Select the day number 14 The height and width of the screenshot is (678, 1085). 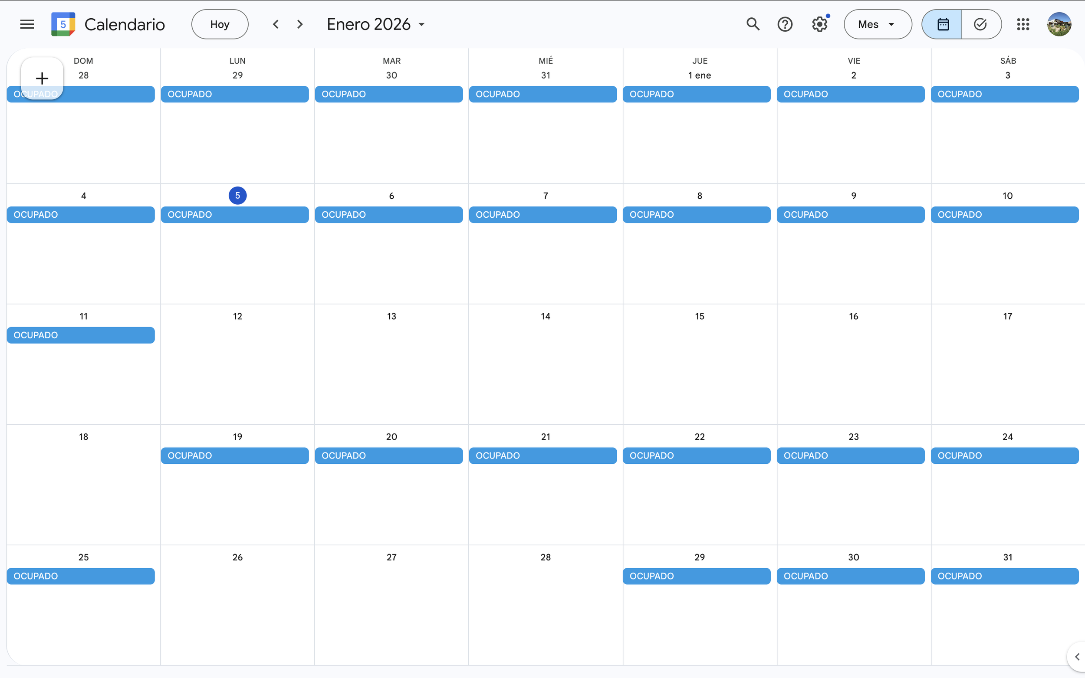coord(546,316)
